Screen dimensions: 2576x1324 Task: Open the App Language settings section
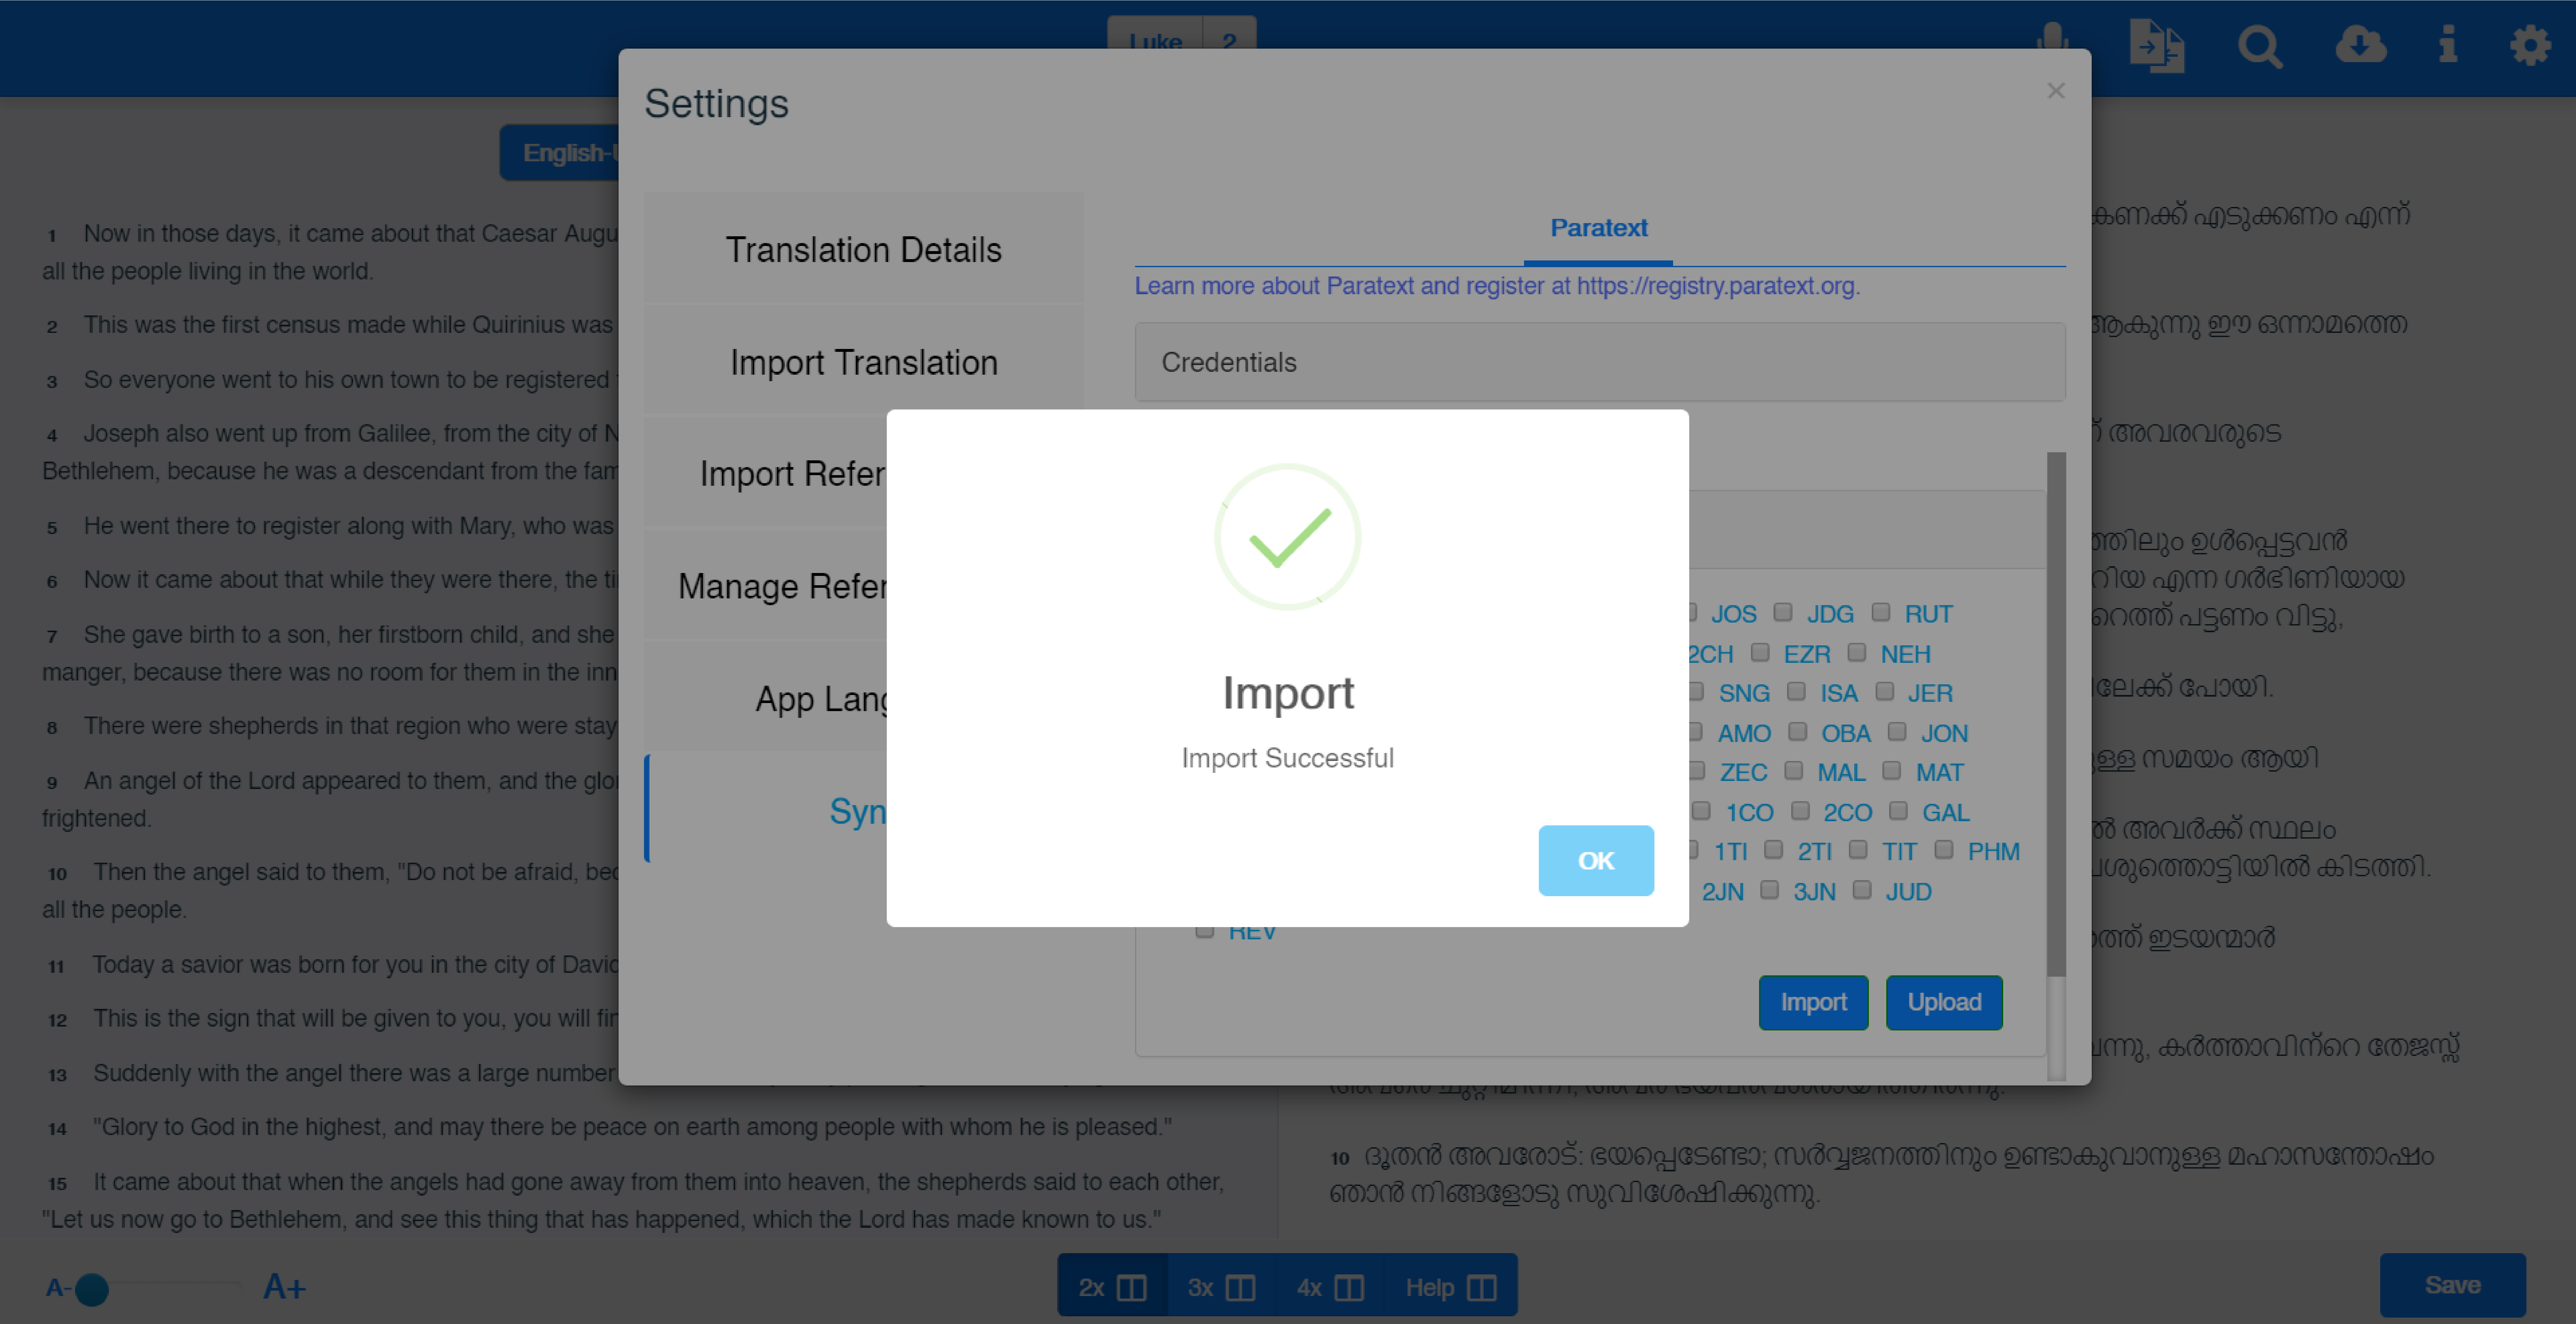click(766, 698)
